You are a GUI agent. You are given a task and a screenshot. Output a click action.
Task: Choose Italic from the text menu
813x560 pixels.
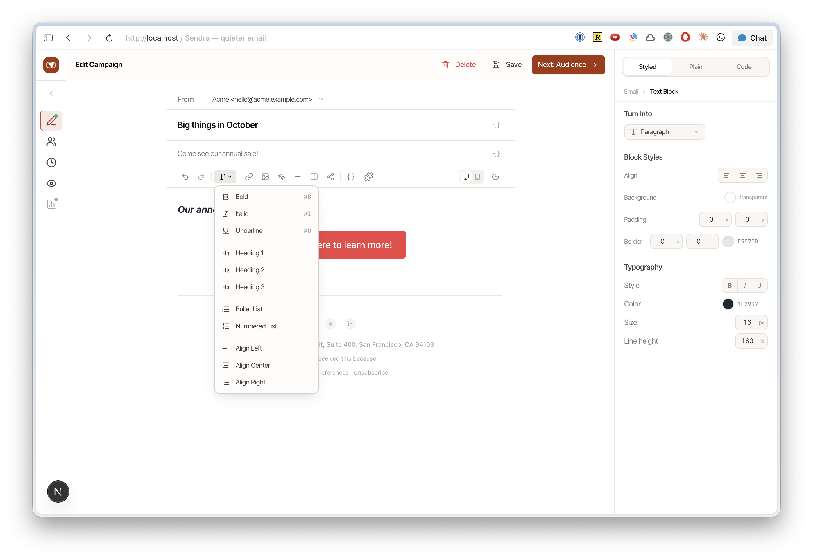click(x=266, y=214)
